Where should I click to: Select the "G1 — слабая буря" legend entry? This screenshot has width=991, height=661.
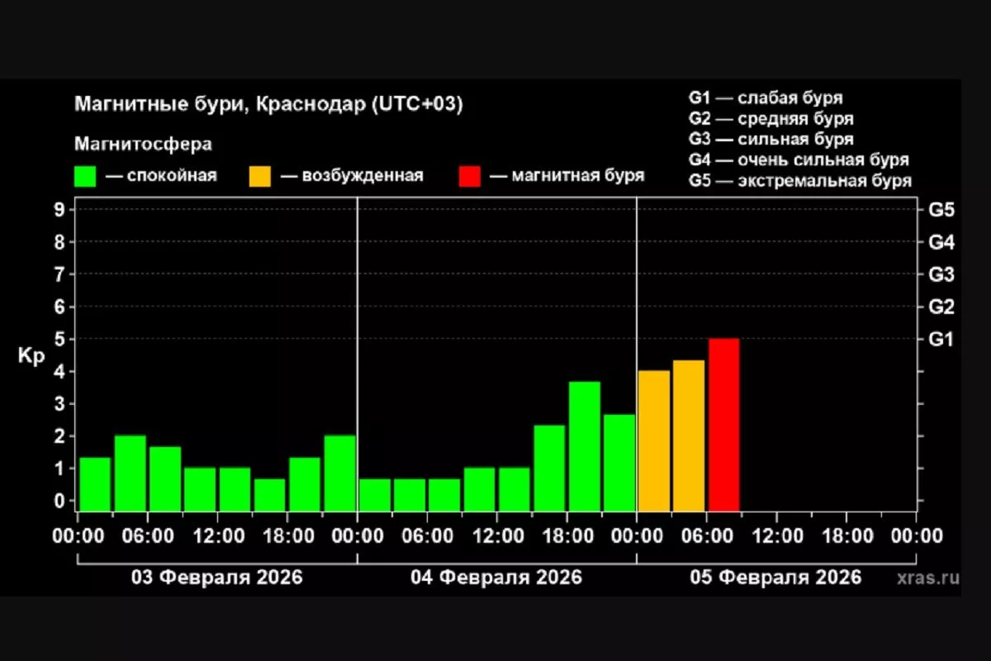(765, 98)
